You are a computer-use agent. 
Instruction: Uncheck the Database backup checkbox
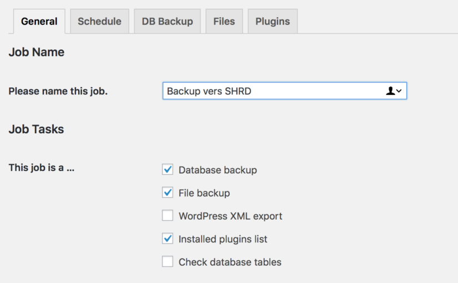click(x=168, y=170)
